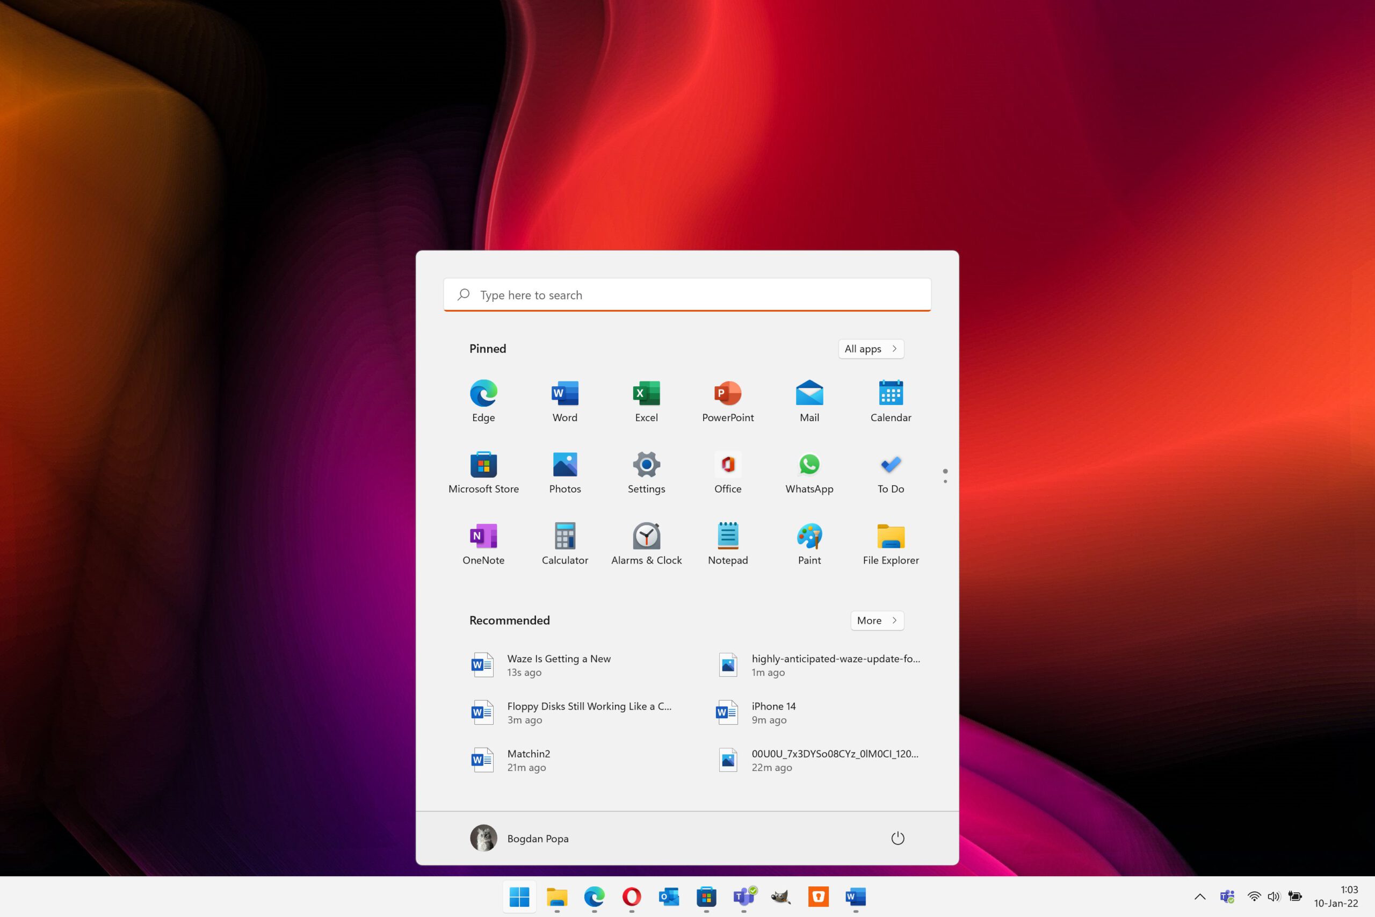Open the Edge pinned app
The image size is (1375, 917).
(x=483, y=401)
